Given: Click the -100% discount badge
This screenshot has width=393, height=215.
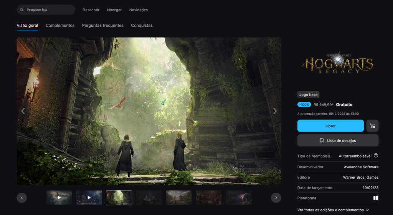Looking at the screenshot, I should click(304, 104).
